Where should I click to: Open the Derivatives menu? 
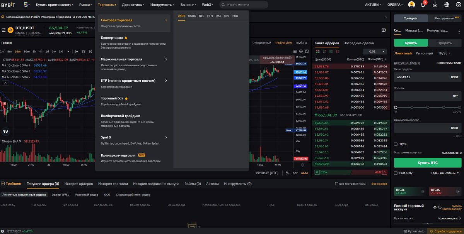133,5
